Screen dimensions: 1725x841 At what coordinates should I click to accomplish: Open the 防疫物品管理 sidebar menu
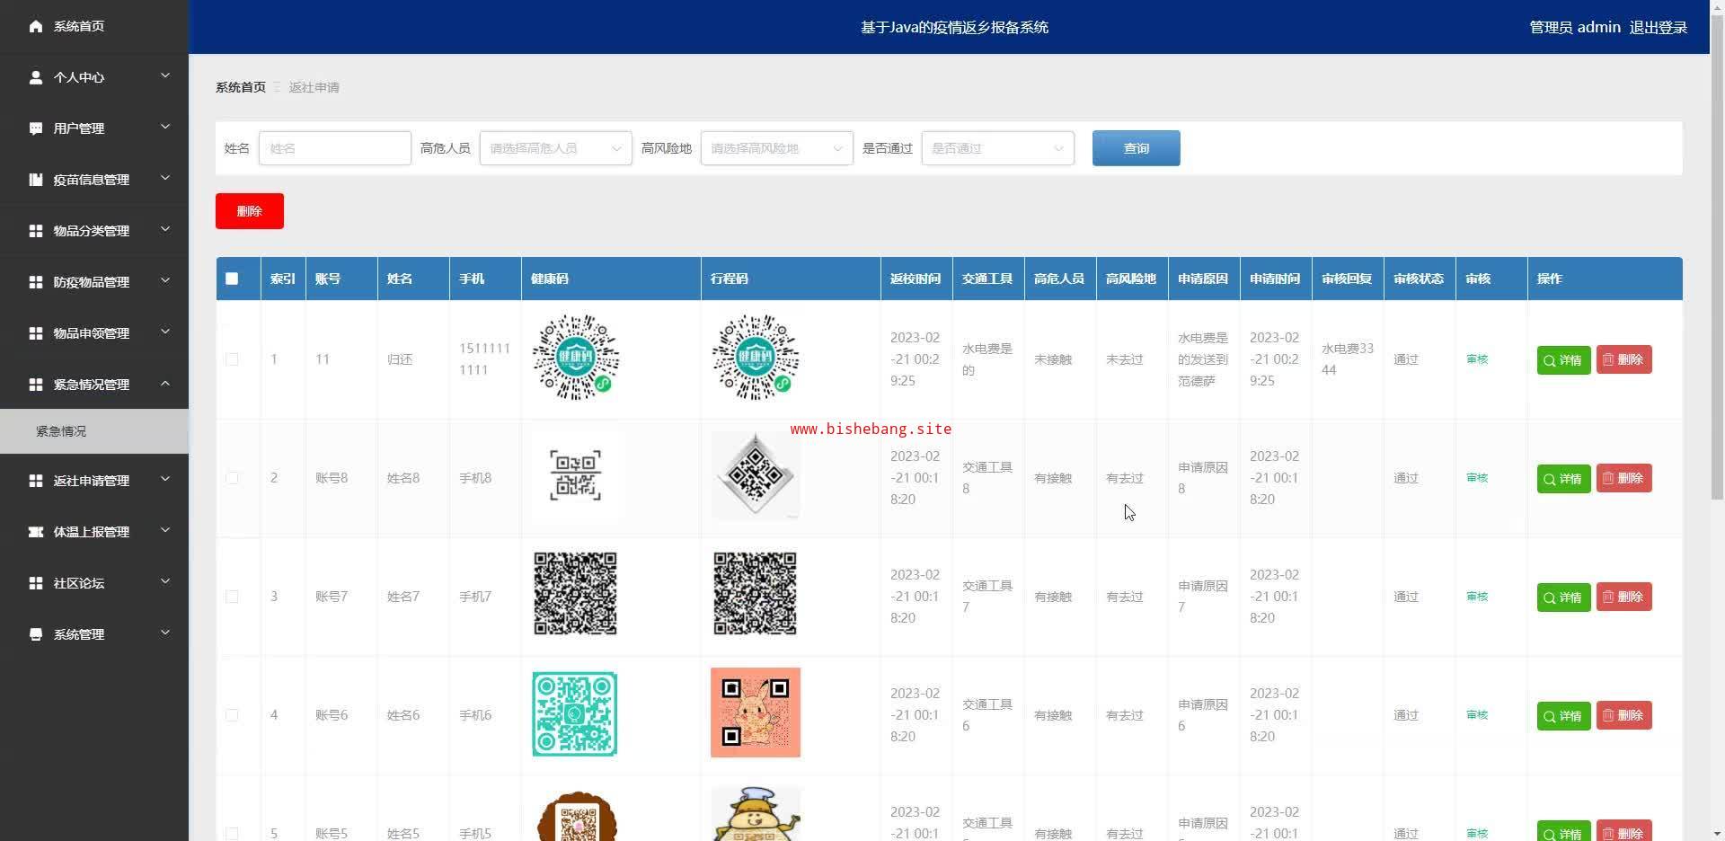[x=94, y=282]
